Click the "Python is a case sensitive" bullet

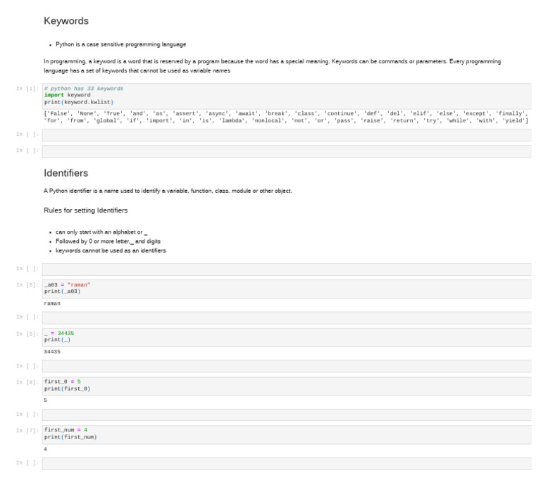coord(120,44)
